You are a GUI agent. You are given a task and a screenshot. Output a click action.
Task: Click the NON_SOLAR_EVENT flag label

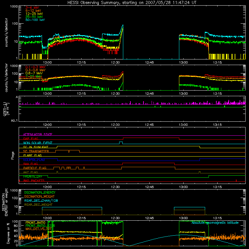click(x=38, y=143)
